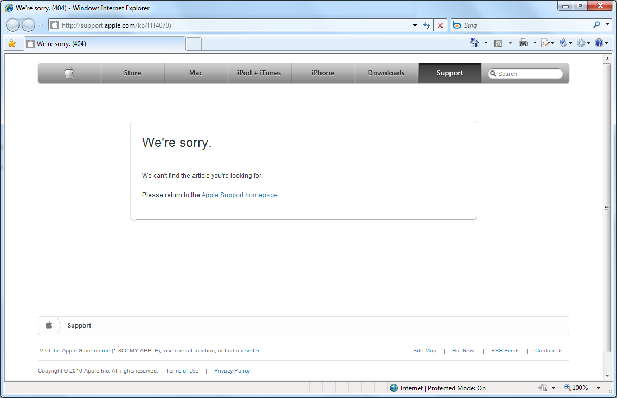The width and height of the screenshot is (617, 398).
Task: Open the zoom level dropdown arrow
Action: 598,388
